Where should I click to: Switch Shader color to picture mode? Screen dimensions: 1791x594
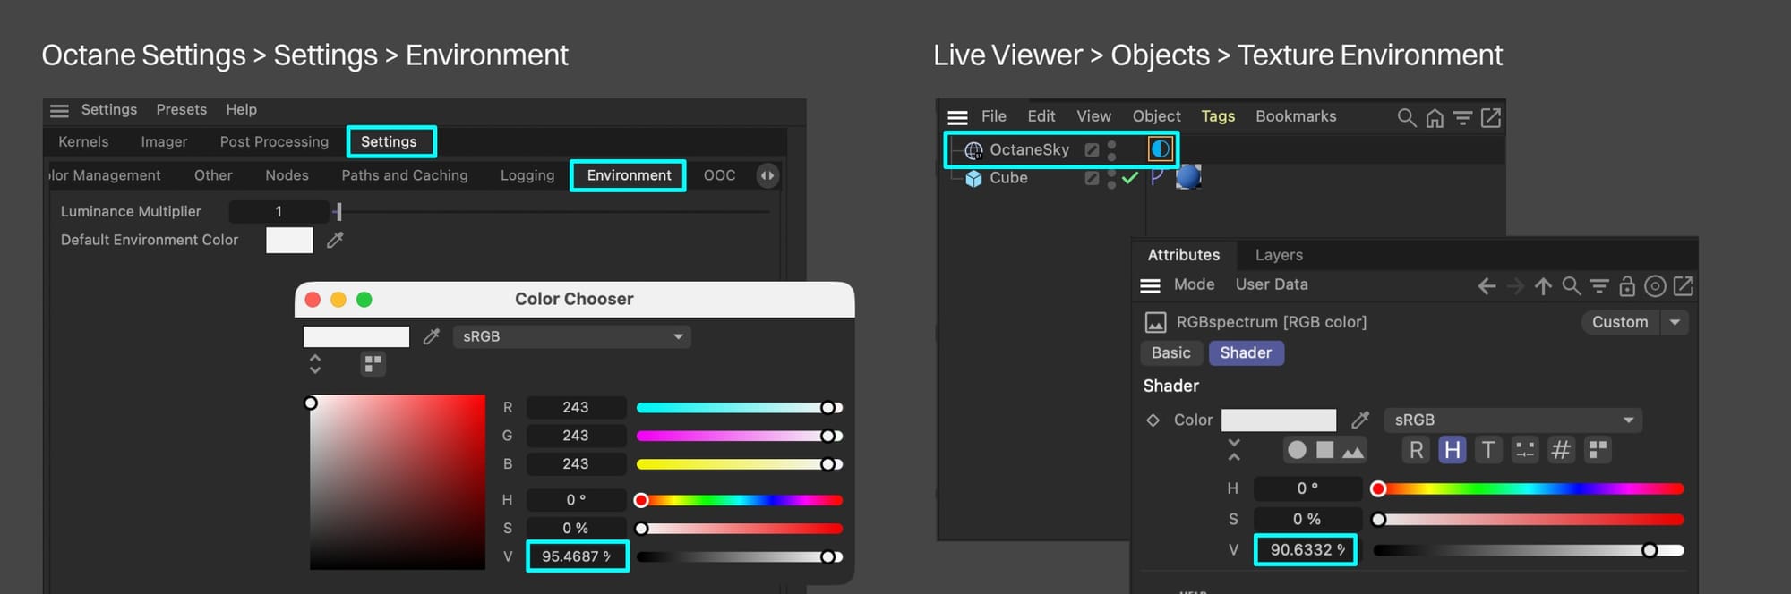1353,451
